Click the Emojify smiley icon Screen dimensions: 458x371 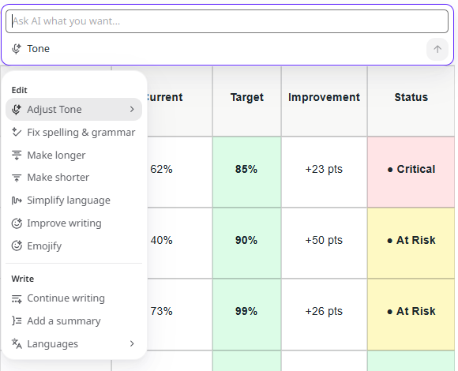click(17, 245)
